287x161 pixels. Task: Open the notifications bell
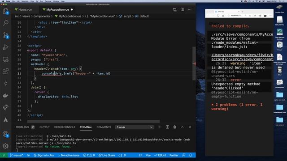point(191,155)
